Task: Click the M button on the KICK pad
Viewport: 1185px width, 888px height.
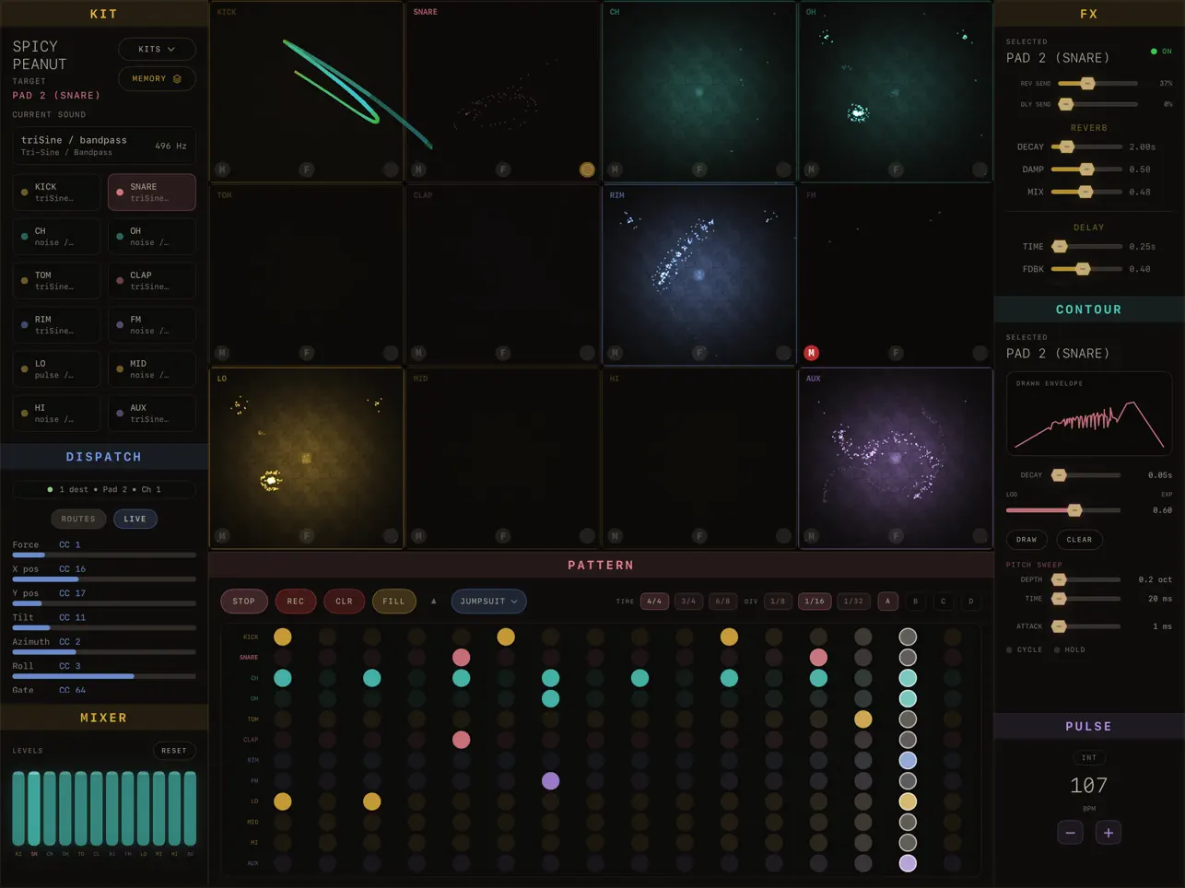Action: (222, 169)
